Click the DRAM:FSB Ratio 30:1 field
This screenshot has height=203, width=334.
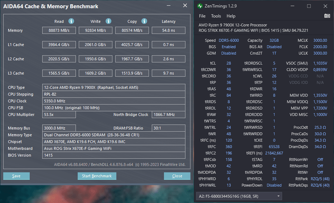tap(169, 128)
